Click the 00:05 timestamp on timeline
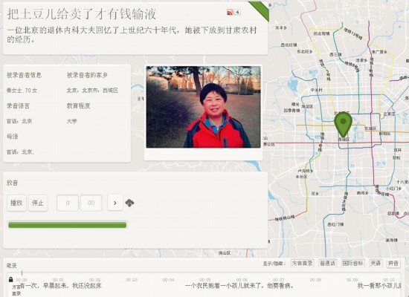 point(205,280)
